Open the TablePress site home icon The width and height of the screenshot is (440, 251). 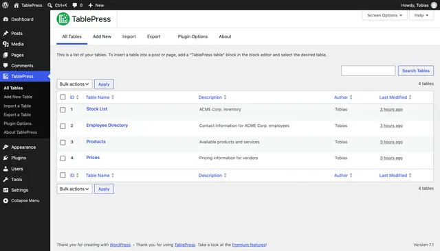(x=16, y=5)
